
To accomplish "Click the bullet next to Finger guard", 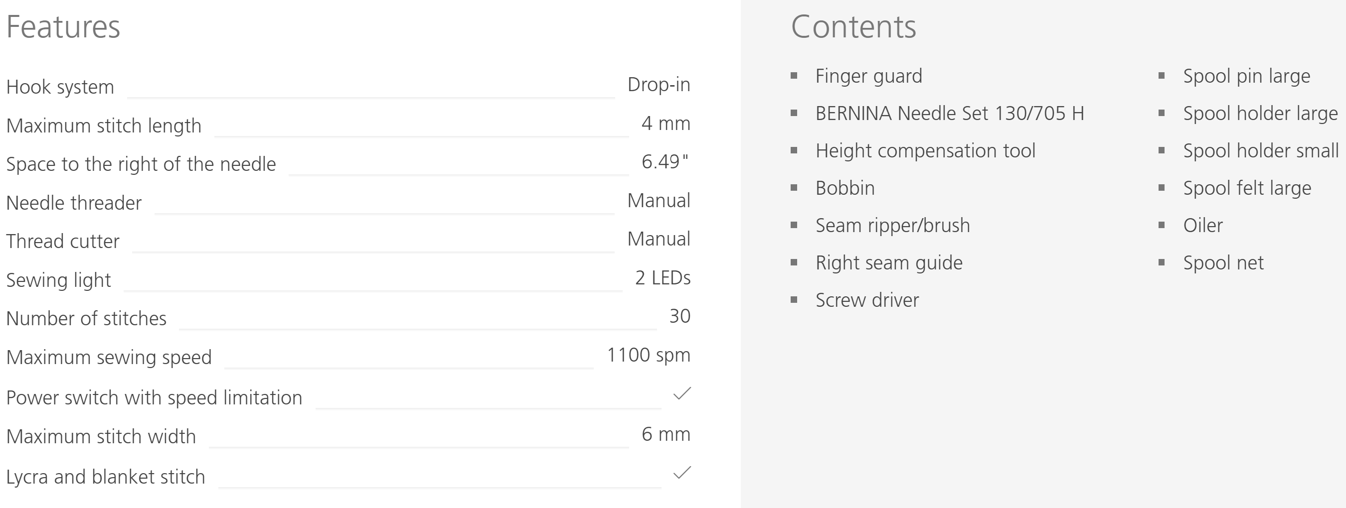I will click(794, 76).
